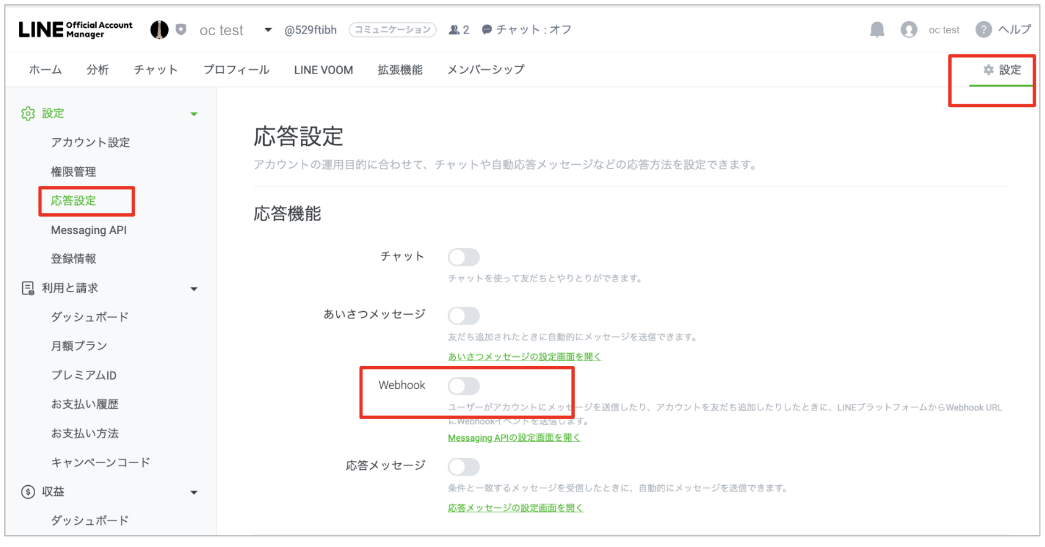The image size is (1045, 547).
Task: Switch to the チャット tab
Action: [x=156, y=70]
